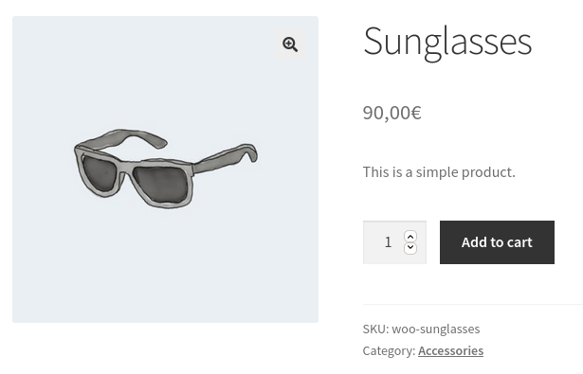The image size is (583, 374).
Task: Click the SKU label
Action: (375, 329)
